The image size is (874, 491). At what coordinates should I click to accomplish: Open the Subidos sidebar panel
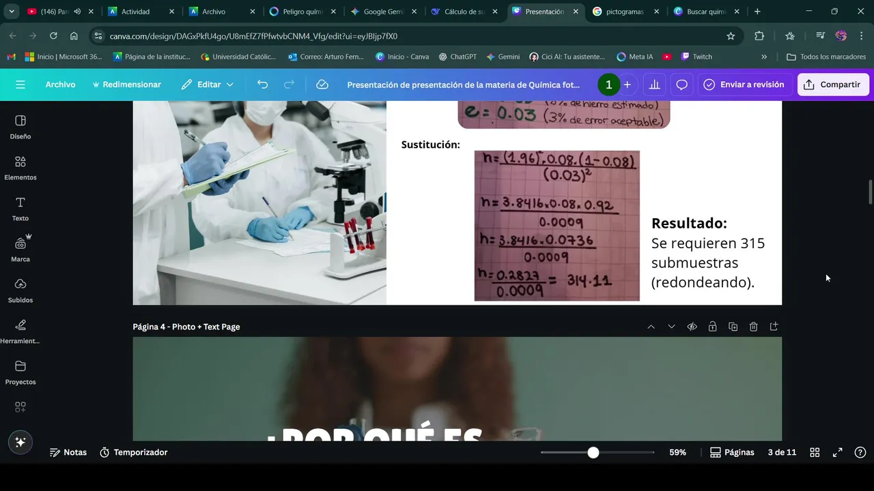tap(20, 291)
